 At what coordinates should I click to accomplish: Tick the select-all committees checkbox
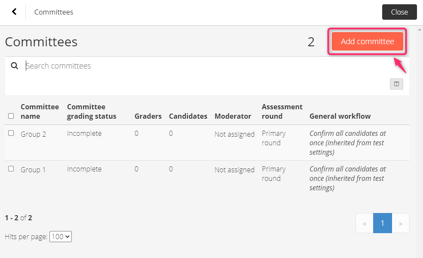pos(11,116)
